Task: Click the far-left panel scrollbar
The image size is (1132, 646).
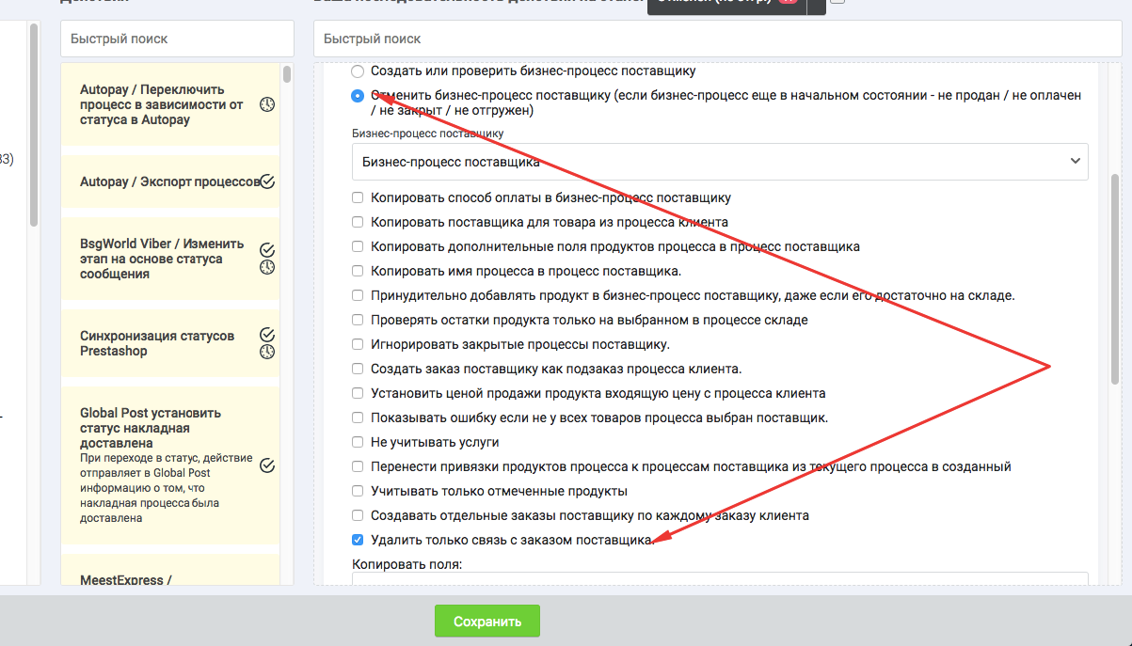Action: (34, 124)
